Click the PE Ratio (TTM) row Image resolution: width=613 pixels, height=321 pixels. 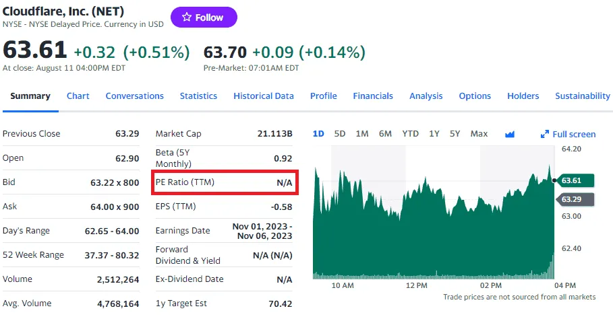[224, 182]
